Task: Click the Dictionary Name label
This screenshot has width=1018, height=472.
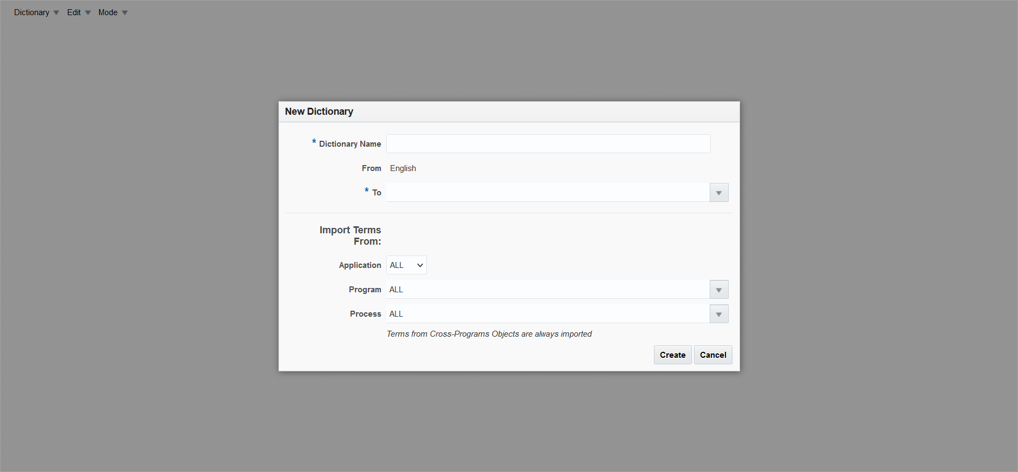Action: coord(350,144)
